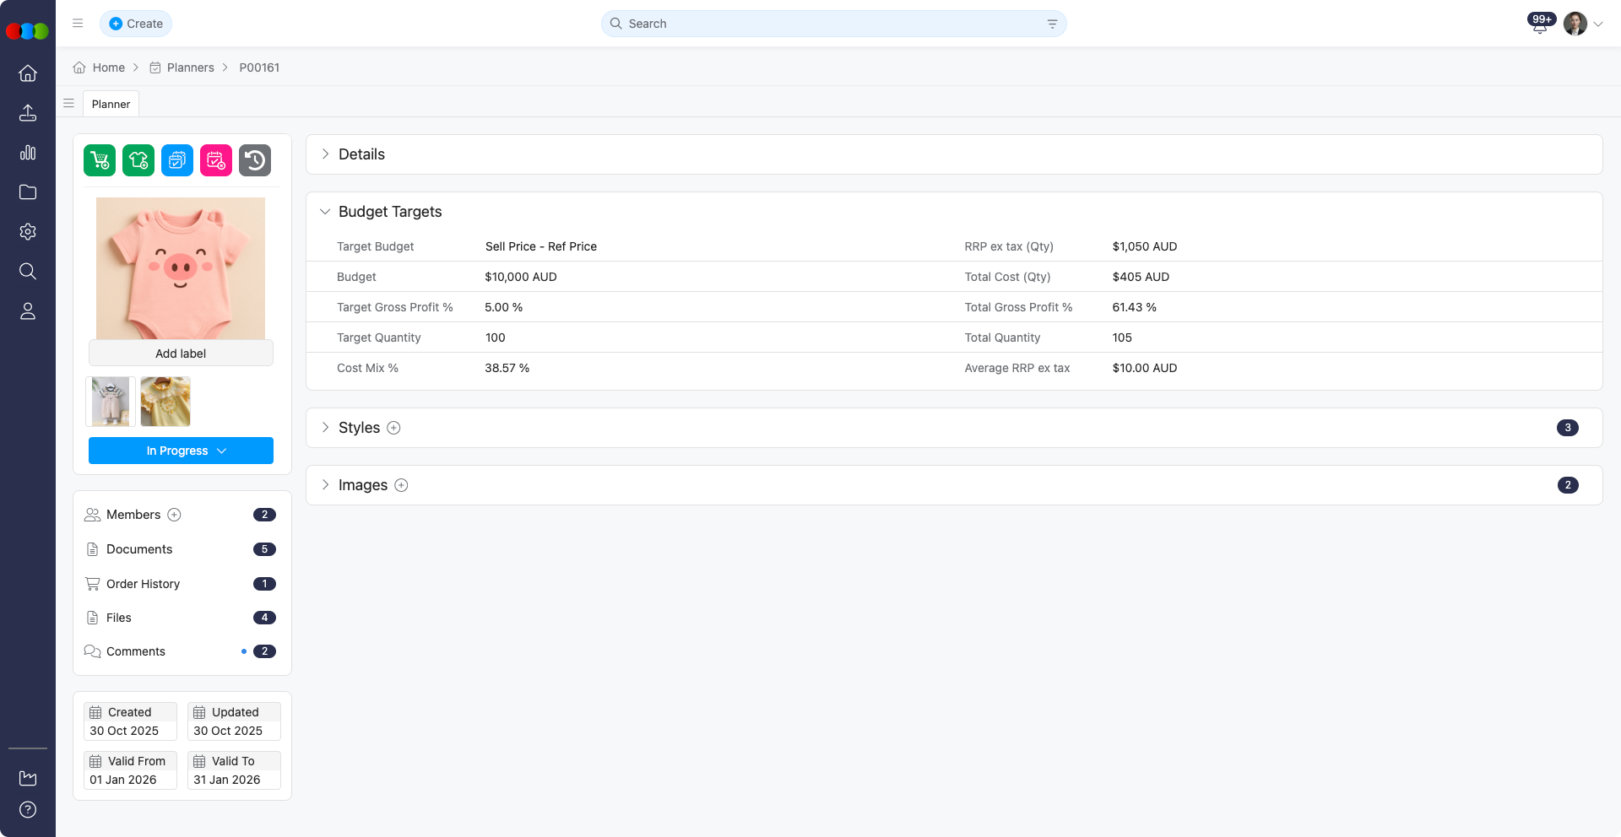Collapse the Budget Targets section
The image size is (1621, 837).
tap(325, 212)
